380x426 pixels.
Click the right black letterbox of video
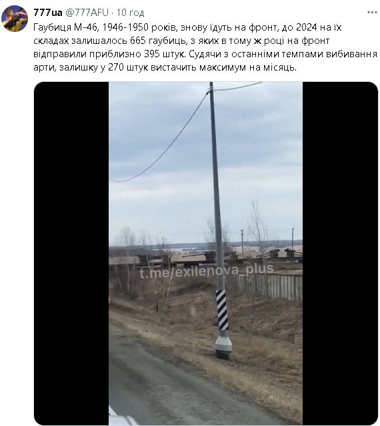coord(340,253)
